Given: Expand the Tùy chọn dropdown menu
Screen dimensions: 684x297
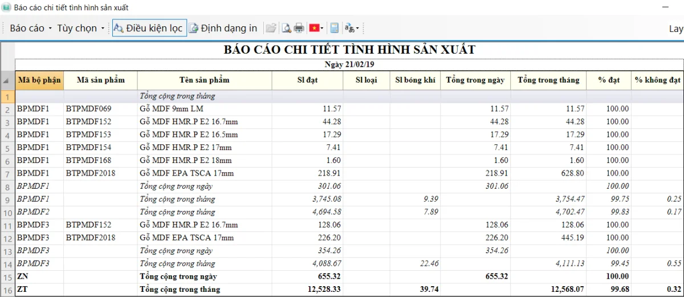Looking at the screenshot, I should [80, 28].
